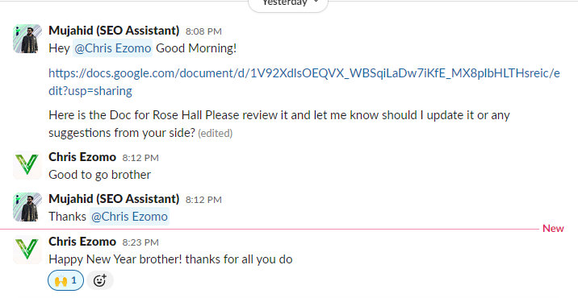Image resolution: width=578 pixels, height=298 pixels.
Task: Open the Google Docs document link
Action: coord(304,81)
